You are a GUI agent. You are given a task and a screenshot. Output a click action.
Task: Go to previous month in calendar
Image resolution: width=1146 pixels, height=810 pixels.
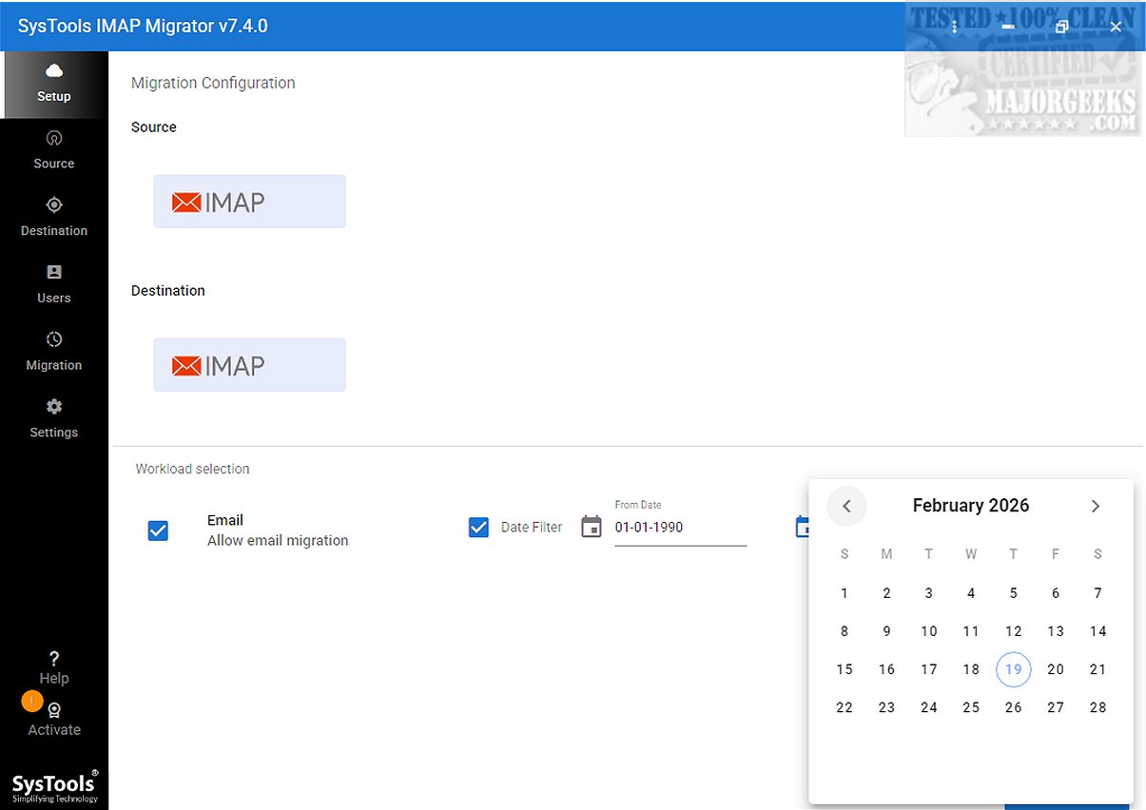click(x=846, y=506)
